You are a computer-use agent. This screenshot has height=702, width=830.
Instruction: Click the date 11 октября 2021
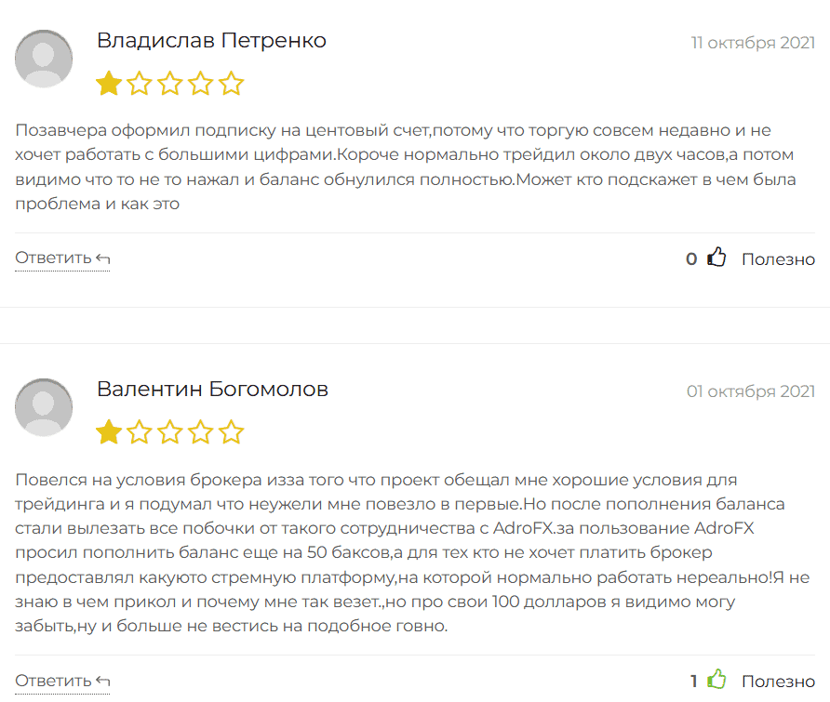pos(753,43)
